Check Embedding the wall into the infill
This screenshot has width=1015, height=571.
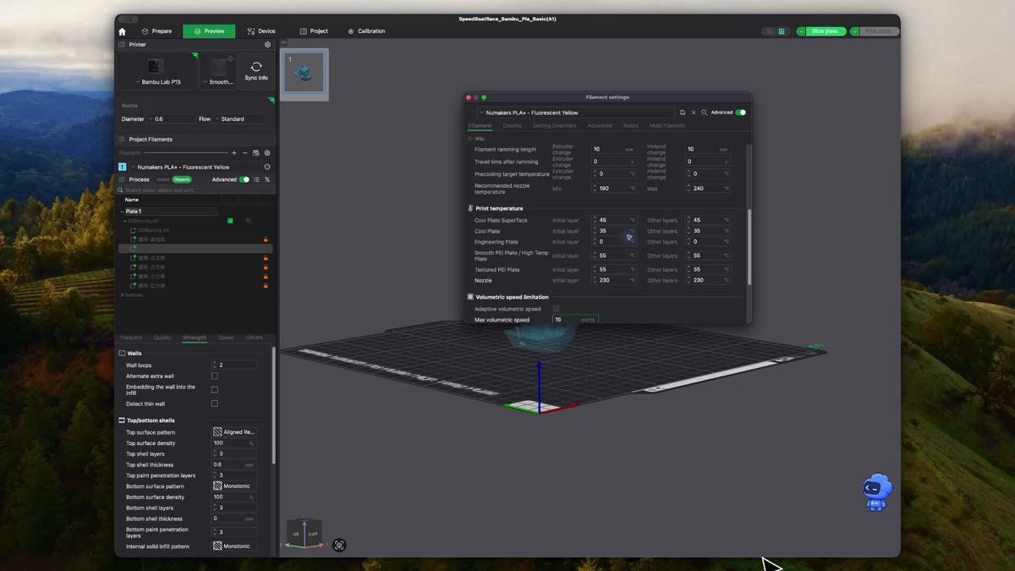click(x=214, y=390)
